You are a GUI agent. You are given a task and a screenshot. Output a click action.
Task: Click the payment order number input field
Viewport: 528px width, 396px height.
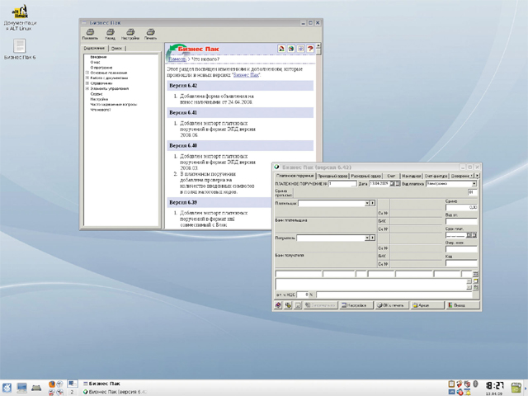click(342, 183)
